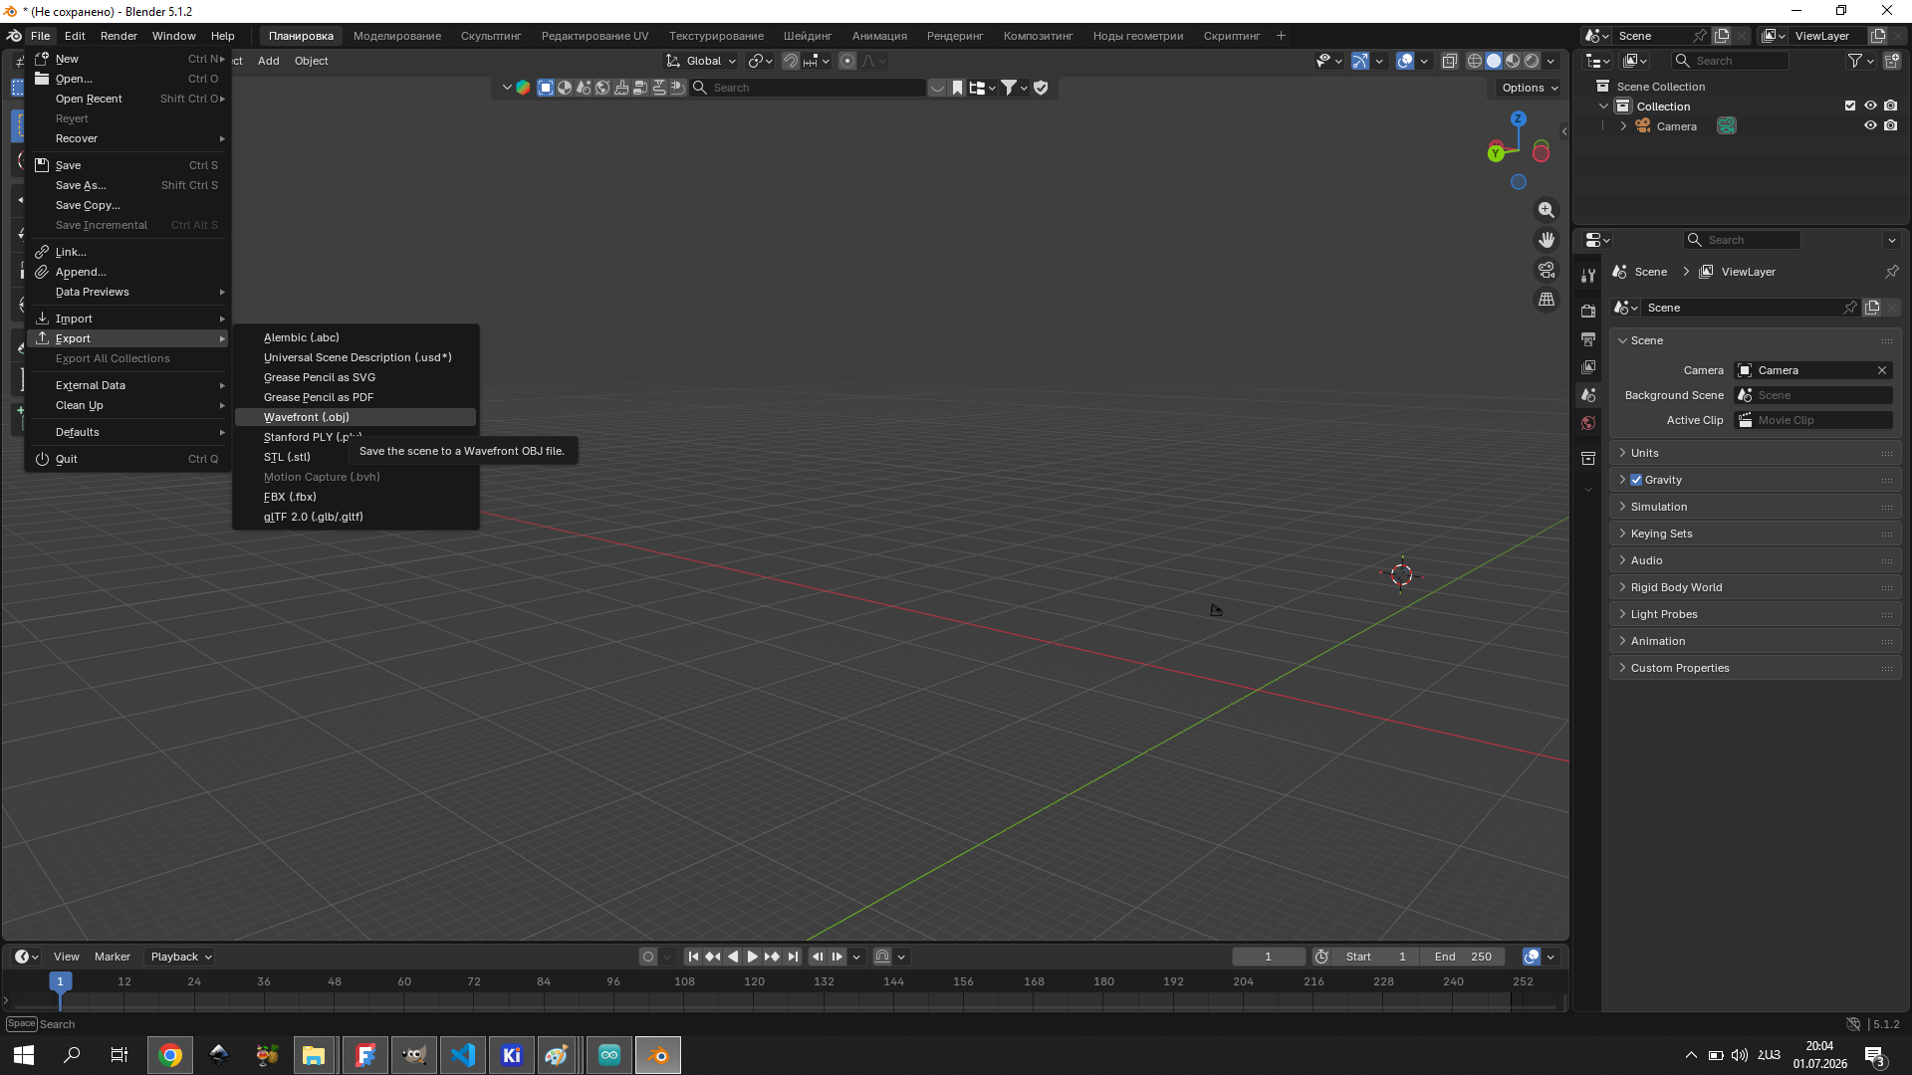Open the Output properties tab
This screenshot has width=1912, height=1075.
pos(1588,339)
